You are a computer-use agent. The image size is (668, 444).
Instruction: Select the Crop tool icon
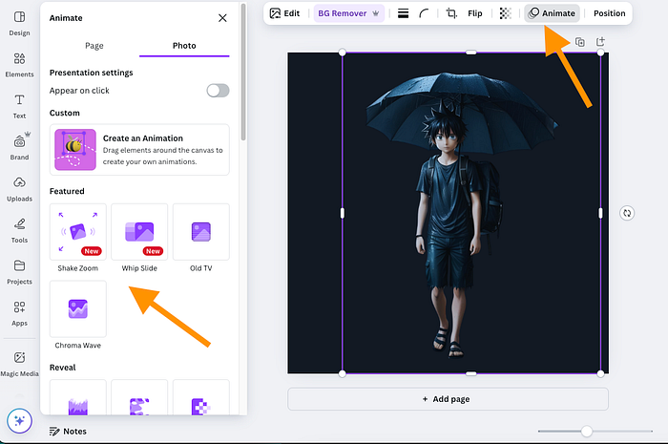click(451, 13)
